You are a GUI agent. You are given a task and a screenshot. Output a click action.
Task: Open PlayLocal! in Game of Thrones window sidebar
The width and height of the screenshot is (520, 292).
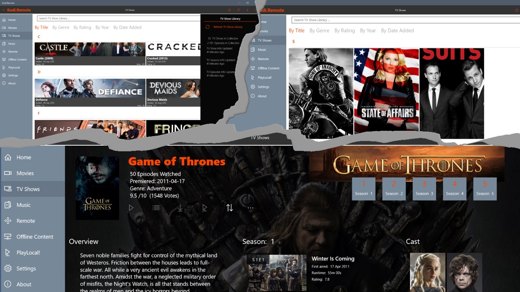click(32, 252)
